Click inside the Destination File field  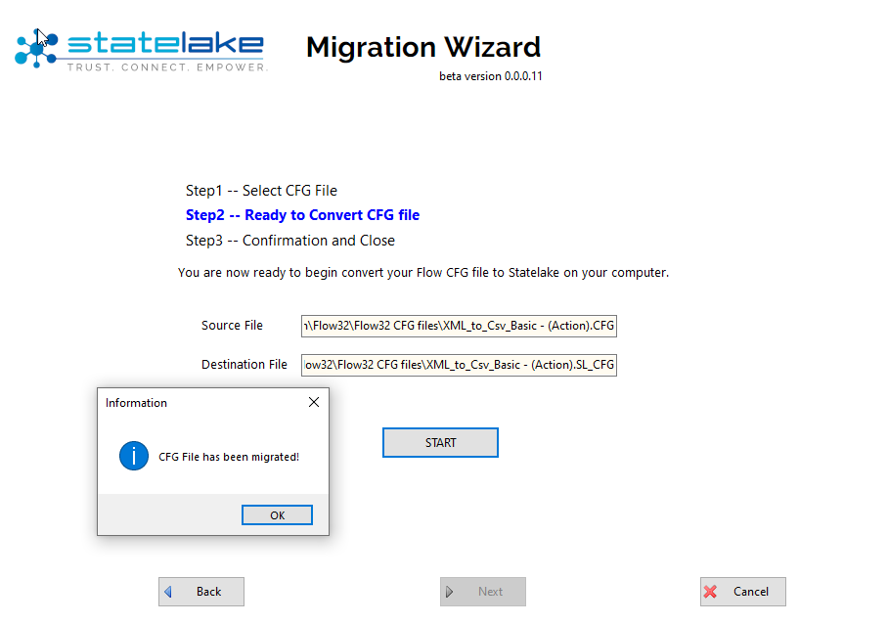pyautogui.click(x=459, y=365)
